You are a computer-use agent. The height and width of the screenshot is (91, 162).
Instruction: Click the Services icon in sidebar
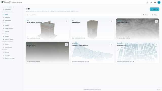(4, 17)
